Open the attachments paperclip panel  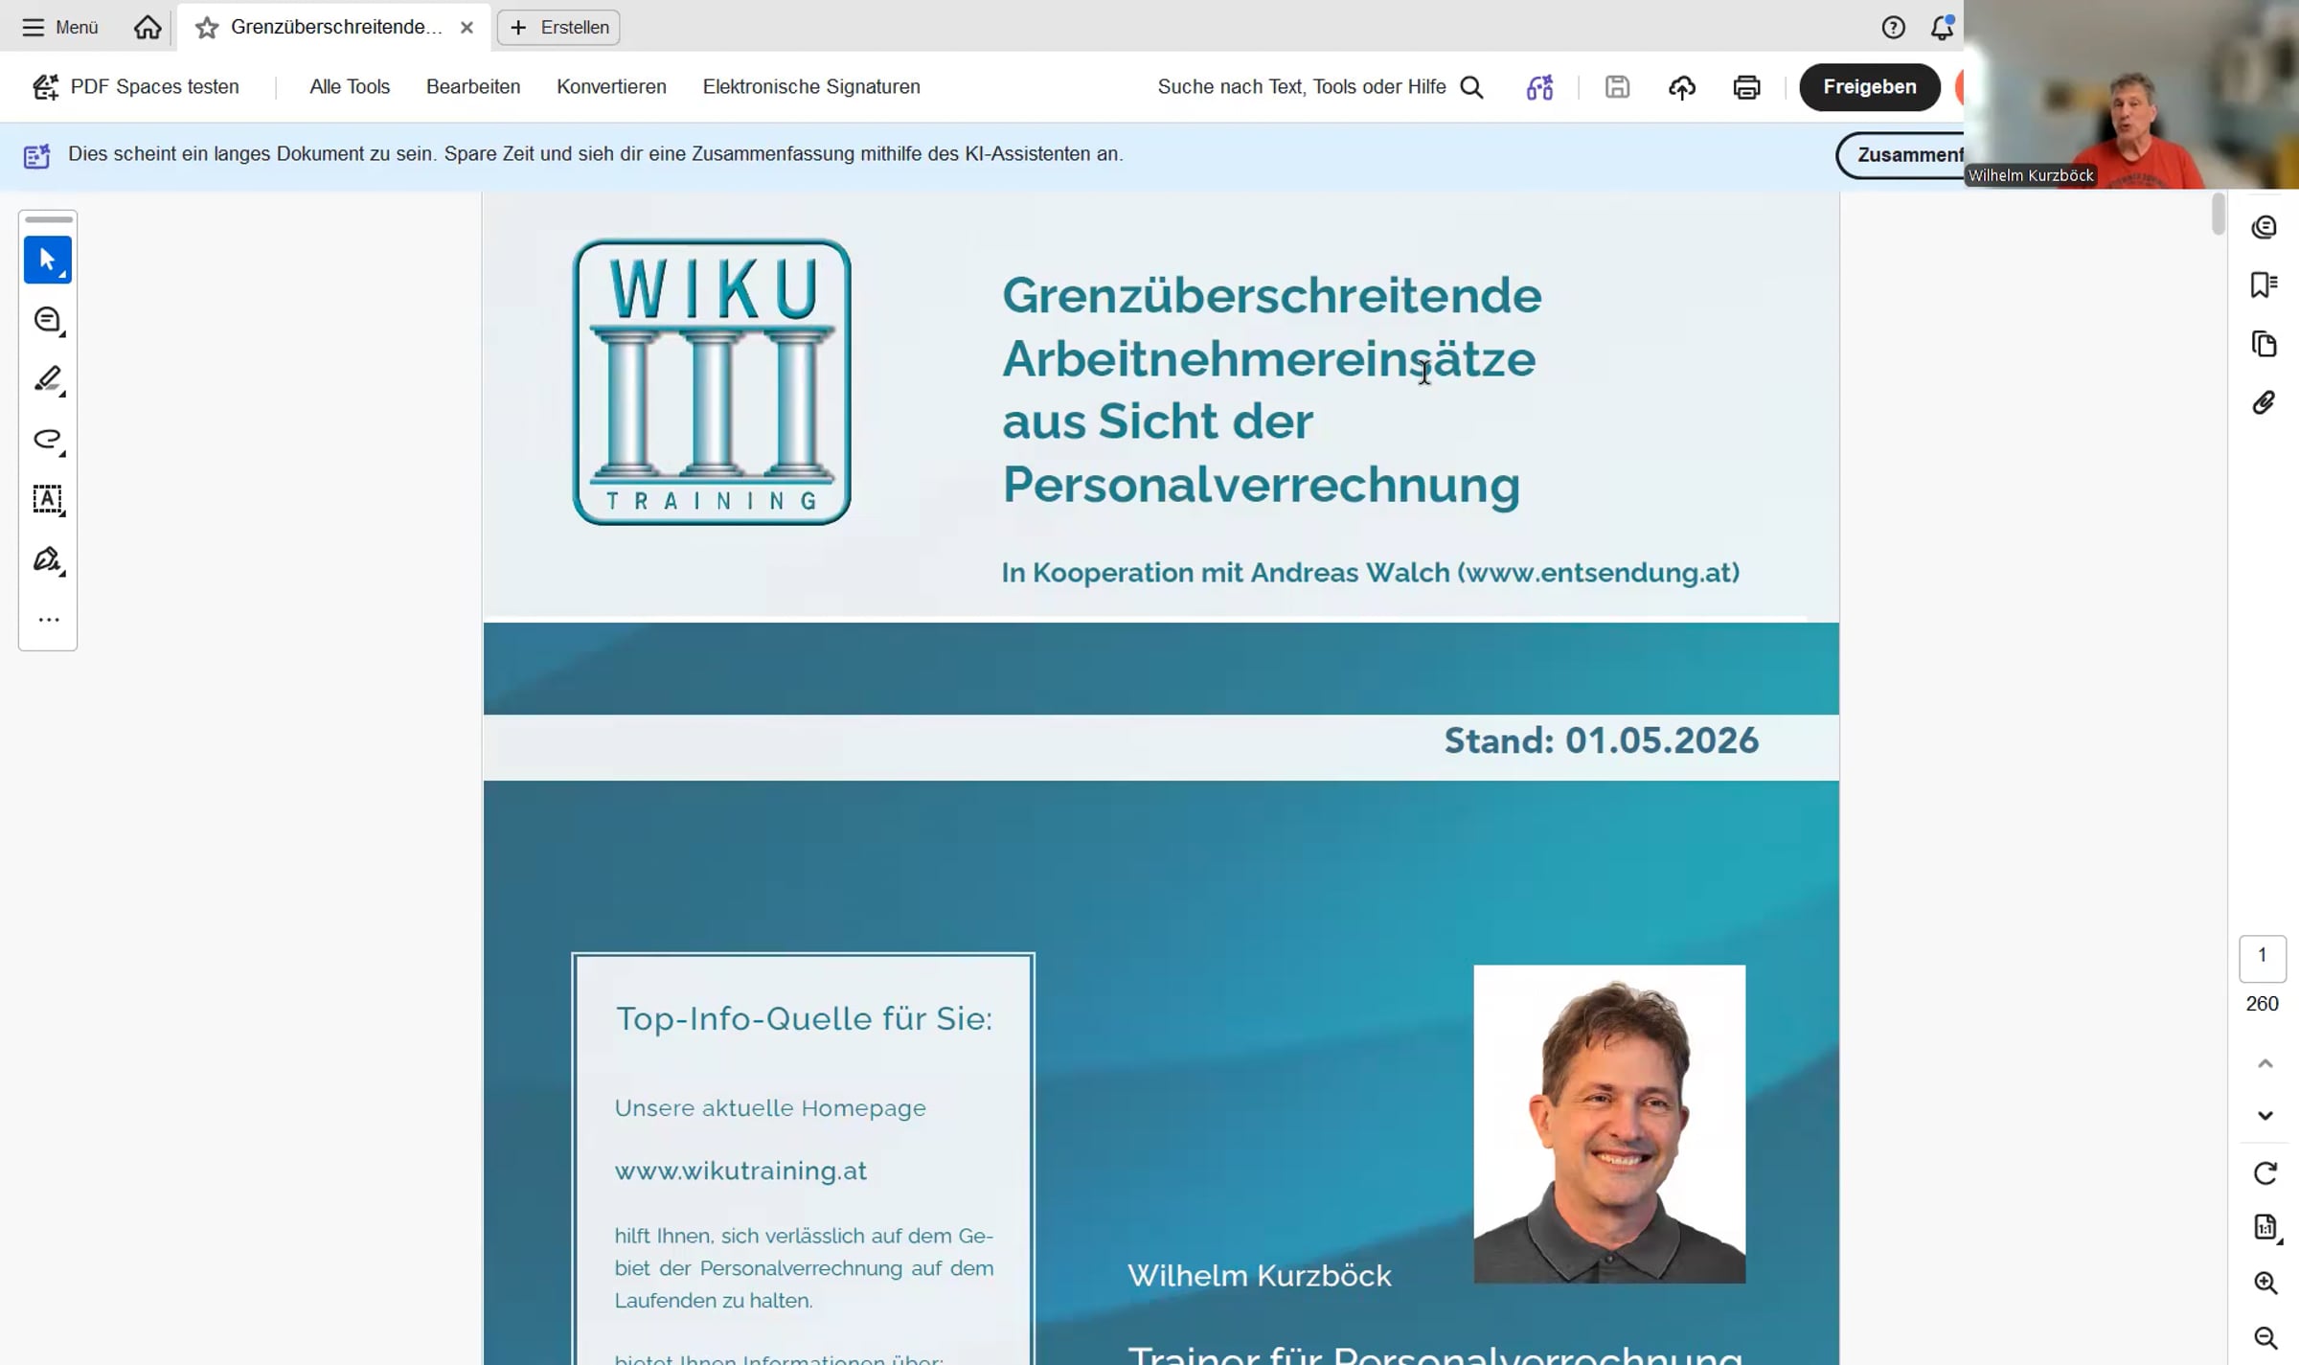(x=2264, y=402)
